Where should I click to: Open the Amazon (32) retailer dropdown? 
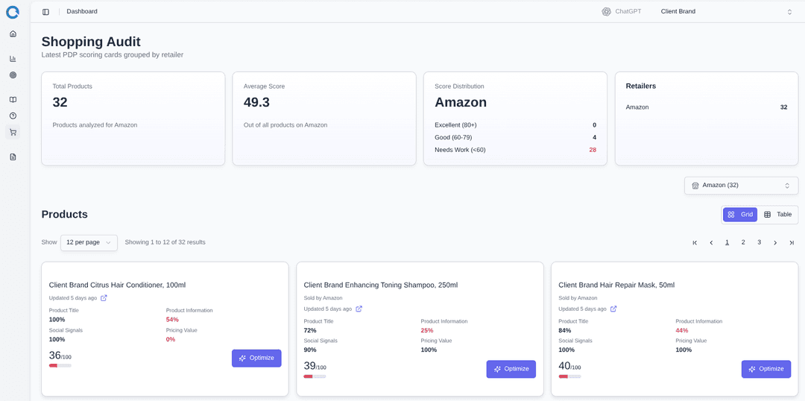click(740, 186)
